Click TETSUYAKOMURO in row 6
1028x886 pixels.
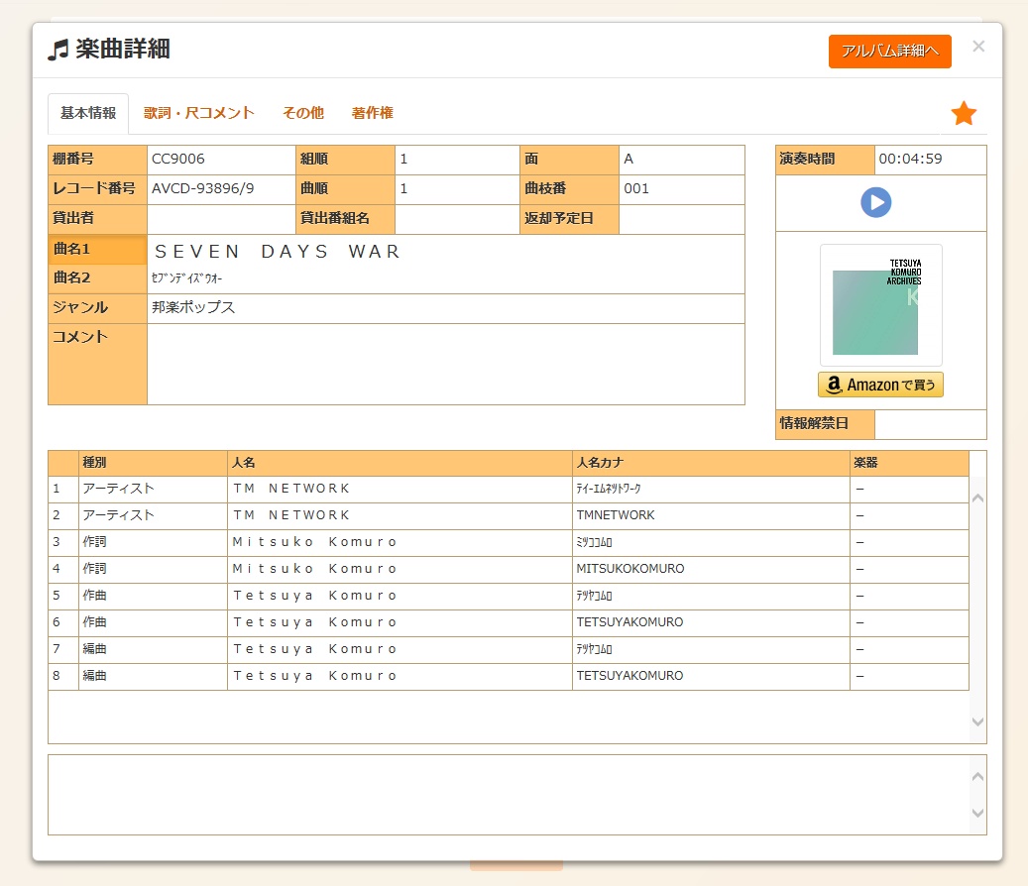coord(630,622)
